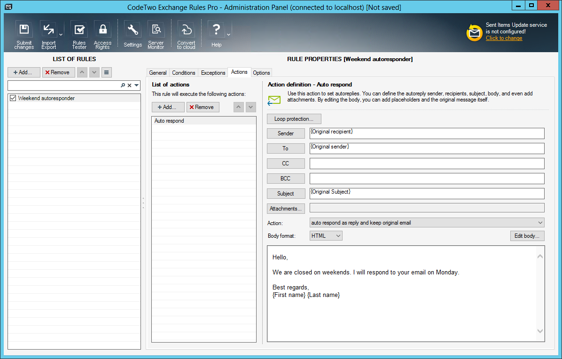Click the rules search magnifier icon
This screenshot has height=359, width=562.
click(x=123, y=85)
